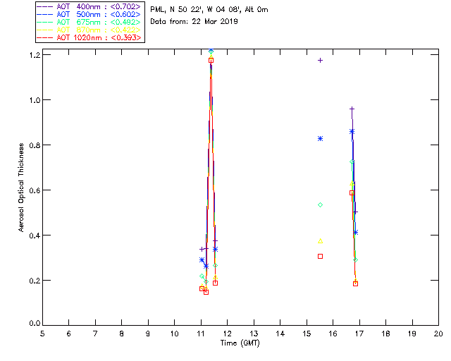The image size is (451, 361).
Task: Select the lowest red square marker near 17 hours
Action: click(355, 283)
